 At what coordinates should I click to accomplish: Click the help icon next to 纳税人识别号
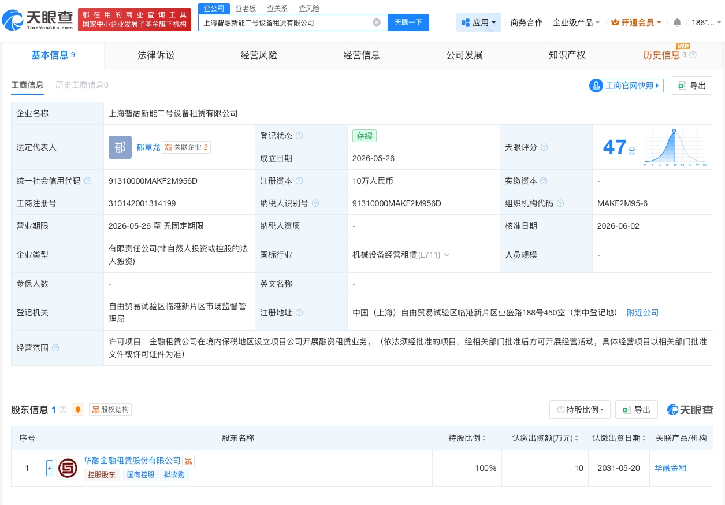pos(315,203)
